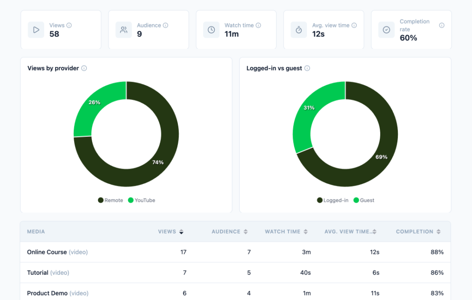Click the Completion rate info icon
This screenshot has height=300, width=472.
point(442,25)
